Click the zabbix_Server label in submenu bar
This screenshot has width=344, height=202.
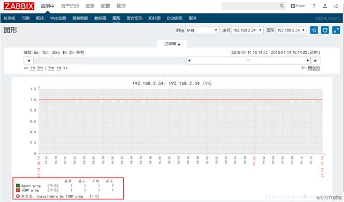[327, 18]
